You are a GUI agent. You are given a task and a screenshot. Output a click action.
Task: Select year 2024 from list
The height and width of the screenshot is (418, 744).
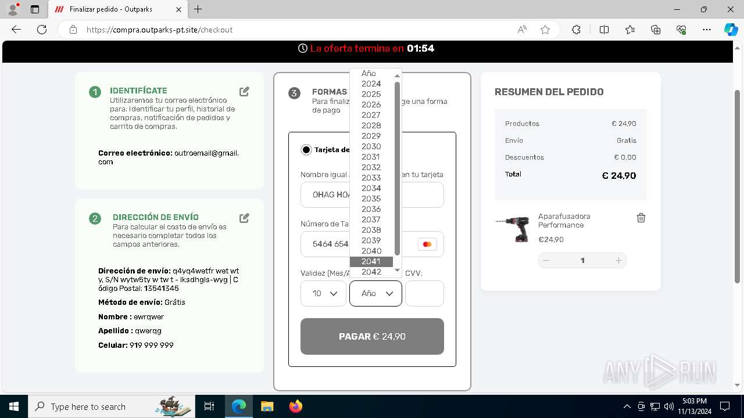[x=371, y=84]
